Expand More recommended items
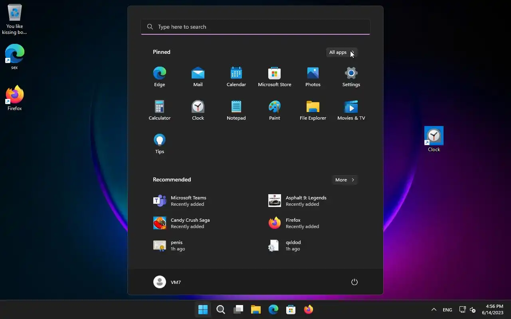 pyautogui.click(x=345, y=180)
